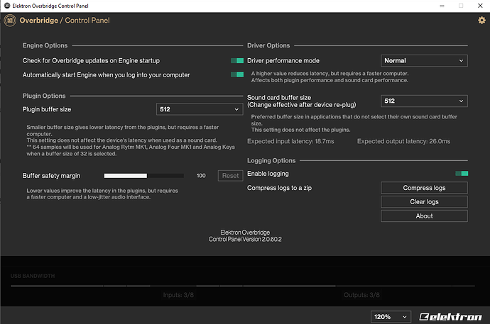Toggle automatic Engine start at login
The image size is (490, 324).
point(237,74)
